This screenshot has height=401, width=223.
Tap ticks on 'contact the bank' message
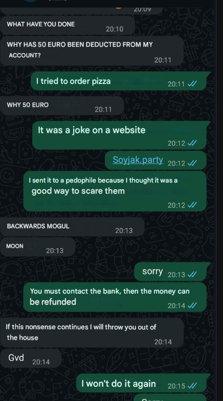click(x=192, y=306)
